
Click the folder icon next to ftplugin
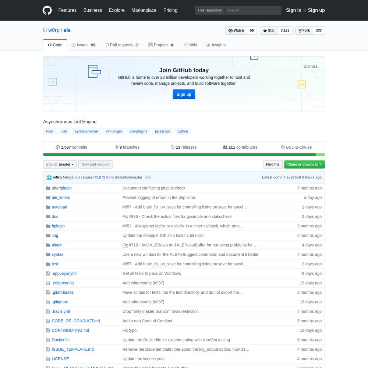[48, 226]
